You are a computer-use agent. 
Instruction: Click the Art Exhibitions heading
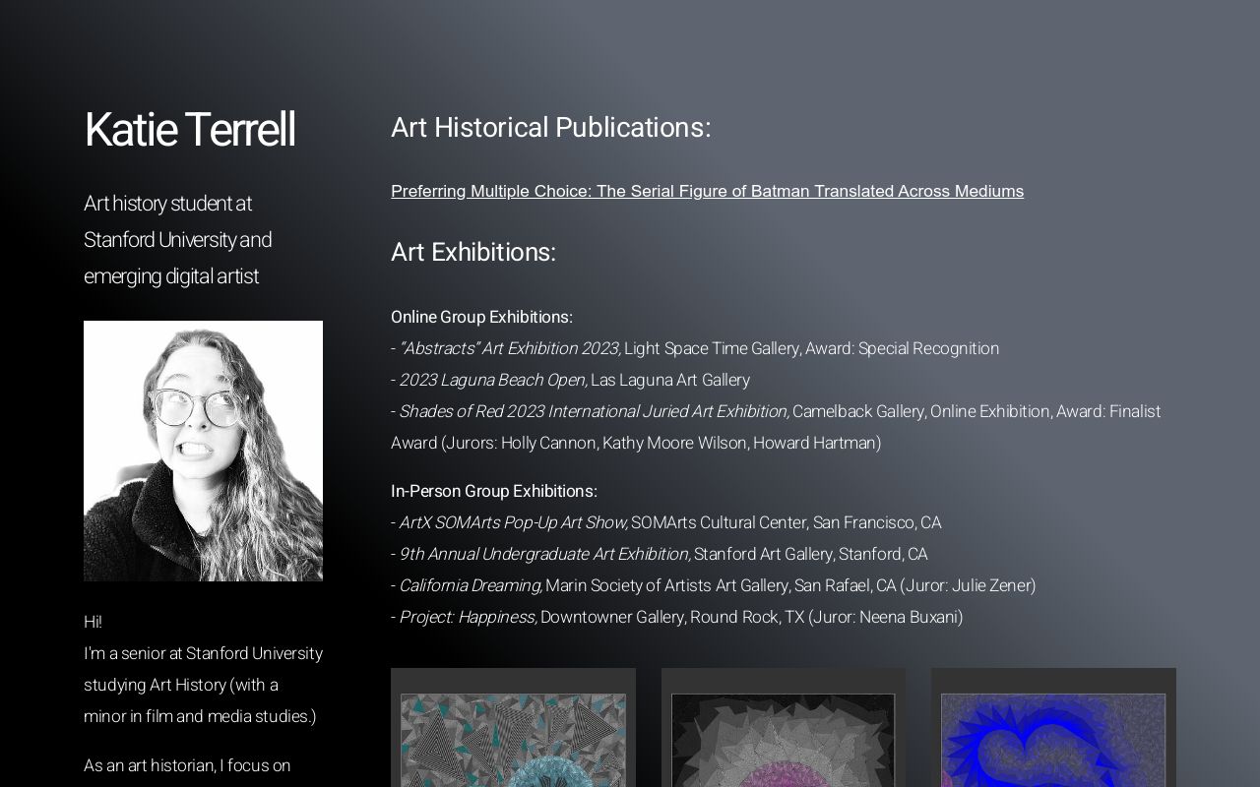tap(473, 252)
